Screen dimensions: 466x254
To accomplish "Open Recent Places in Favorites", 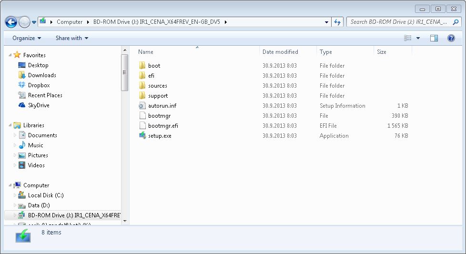I will coord(45,95).
